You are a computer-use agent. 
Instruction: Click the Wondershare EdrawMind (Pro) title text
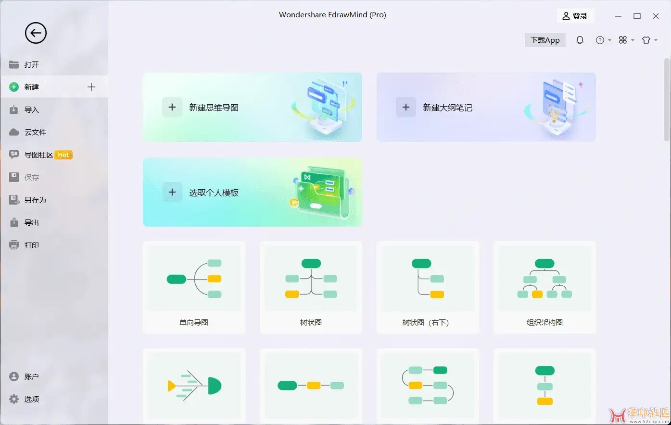pyautogui.click(x=332, y=14)
